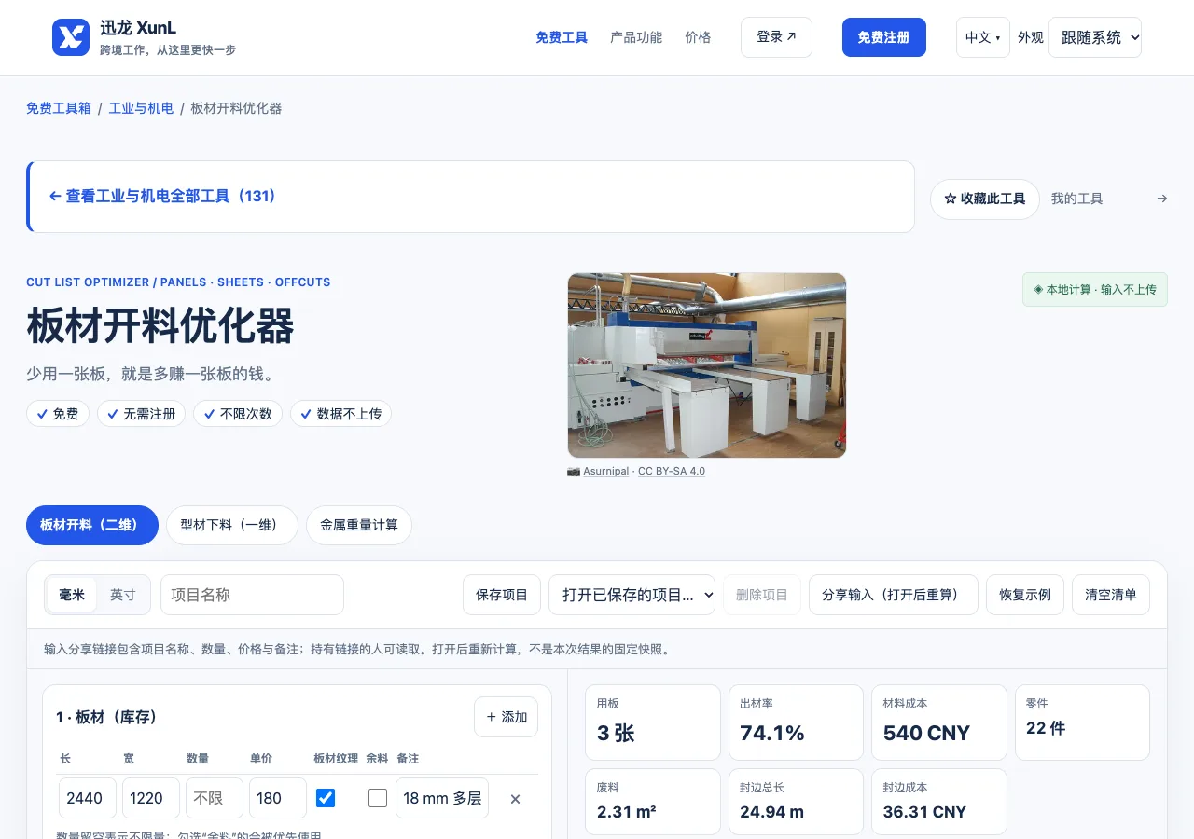Image resolution: width=1194 pixels, height=839 pixels.
Task: Remove the 18 mm 多层 stock row
Action: [x=515, y=799]
